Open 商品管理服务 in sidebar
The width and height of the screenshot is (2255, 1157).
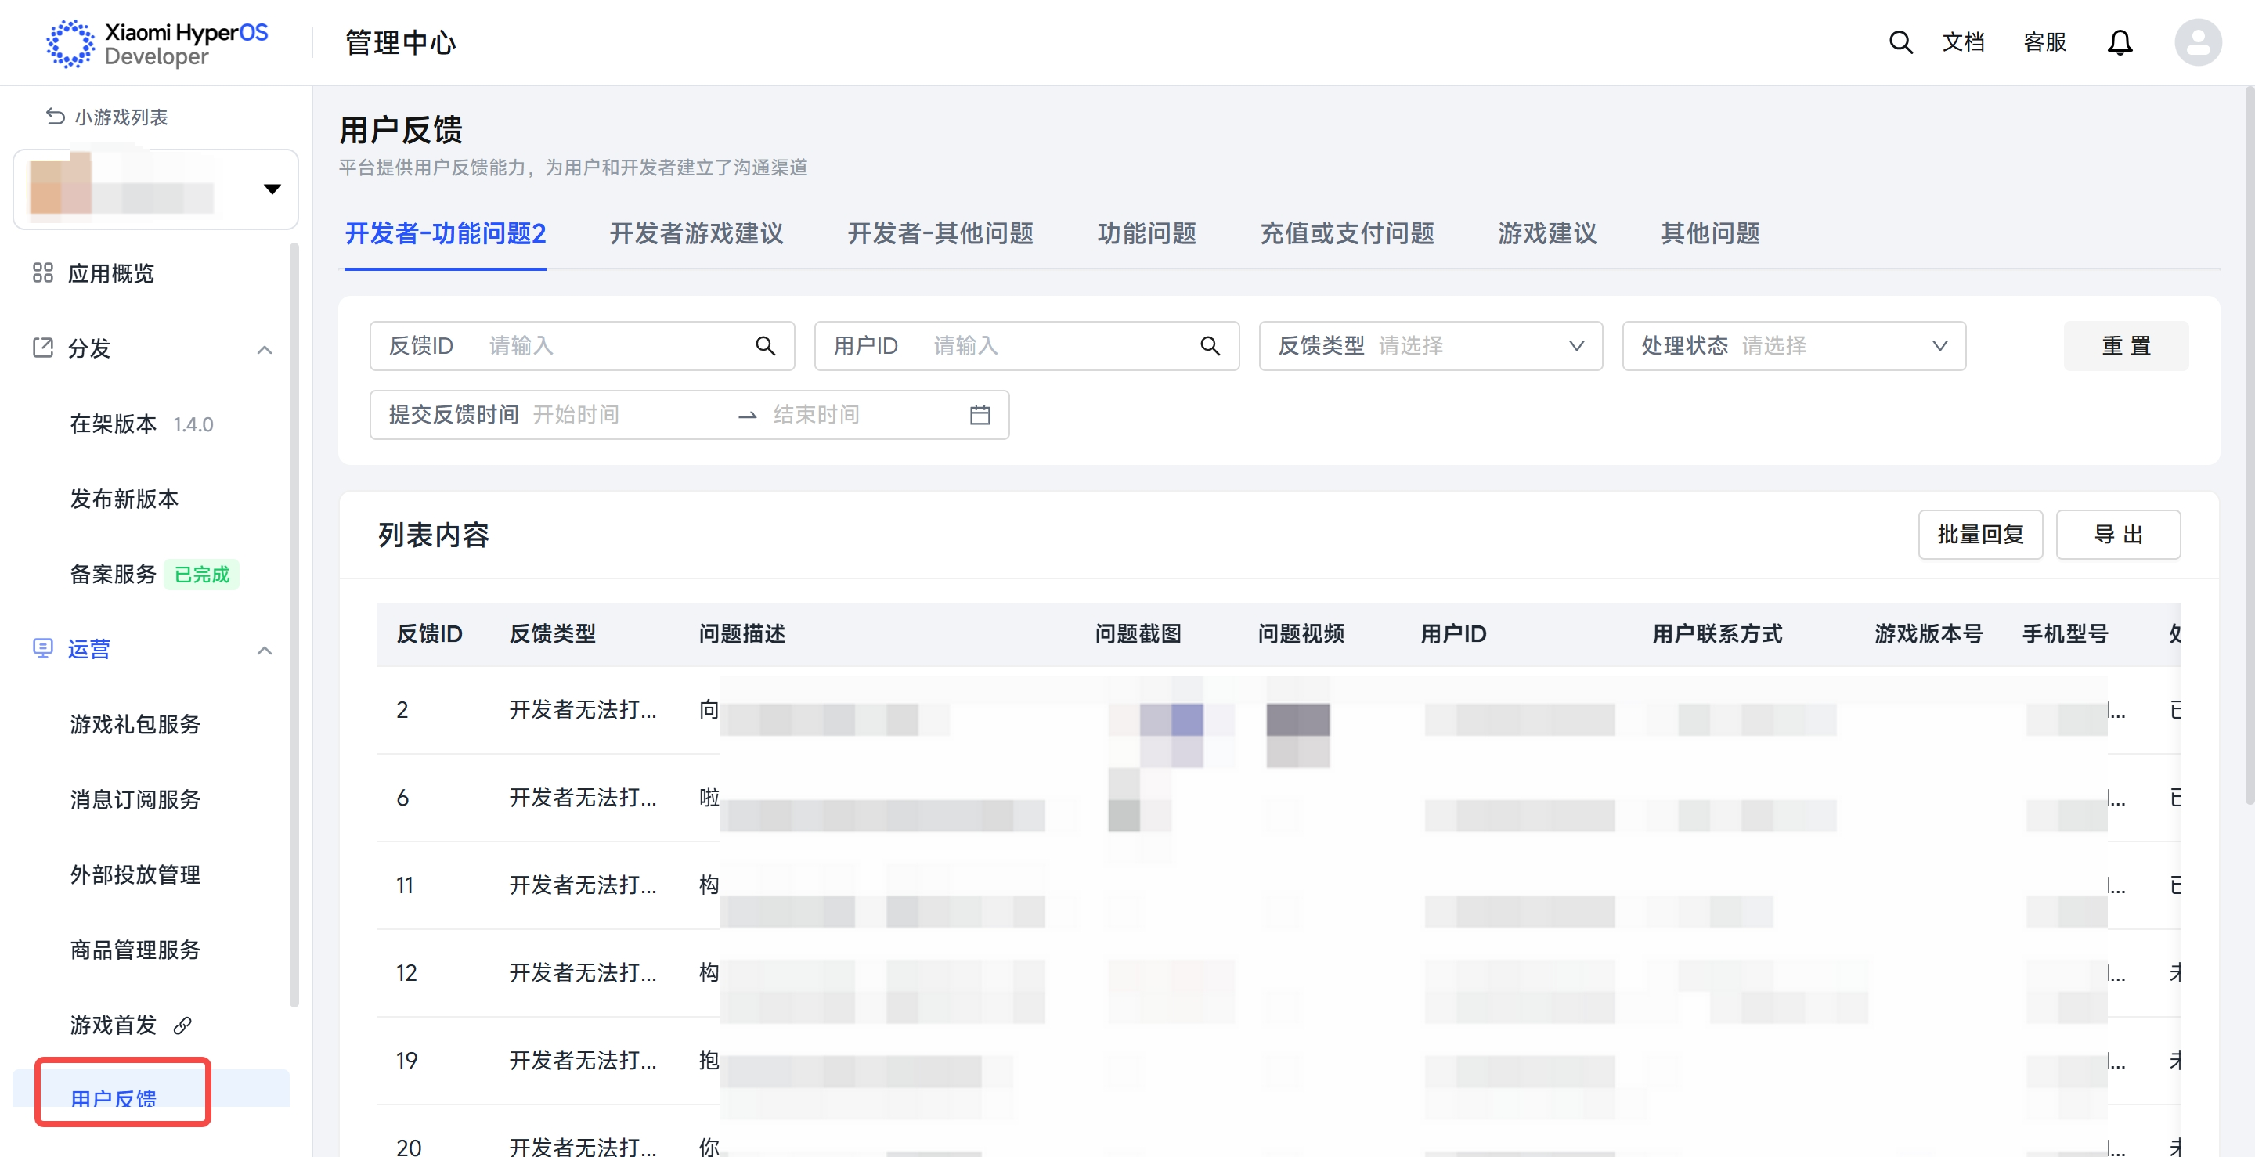(135, 950)
